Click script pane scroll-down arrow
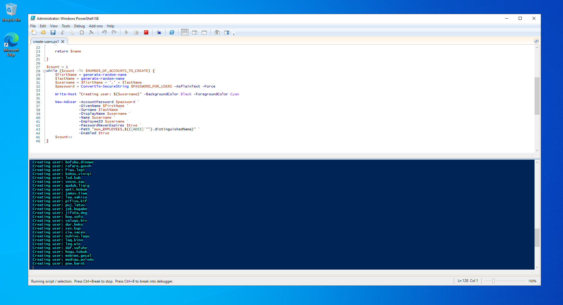The image size is (563, 305). (537, 150)
